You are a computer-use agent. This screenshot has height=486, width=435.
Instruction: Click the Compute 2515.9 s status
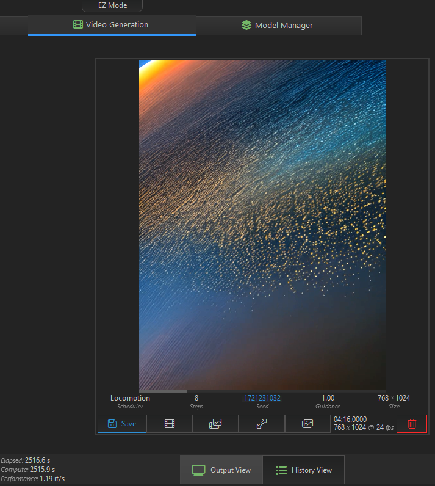pyautogui.click(x=28, y=470)
